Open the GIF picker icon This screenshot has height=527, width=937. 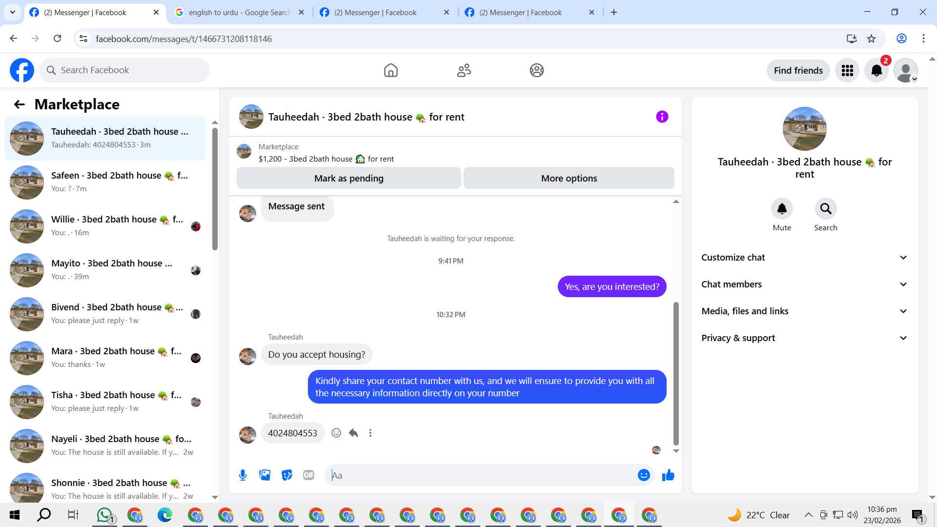coord(308,475)
